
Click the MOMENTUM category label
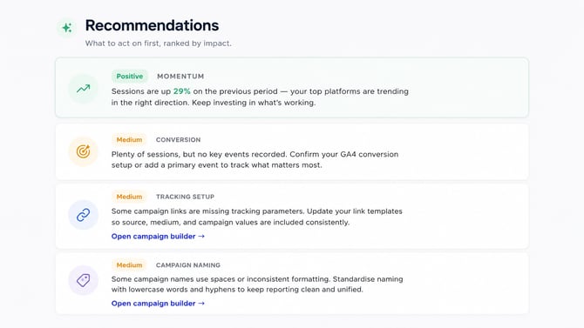(x=180, y=77)
